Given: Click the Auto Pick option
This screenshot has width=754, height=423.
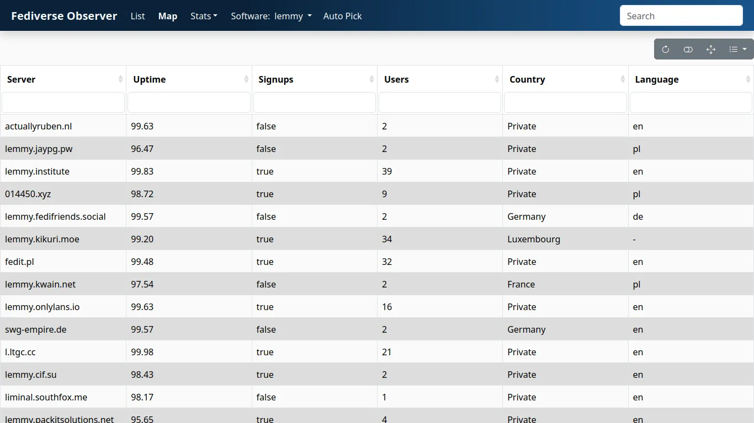Looking at the screenshot, I should click(342, 16).
